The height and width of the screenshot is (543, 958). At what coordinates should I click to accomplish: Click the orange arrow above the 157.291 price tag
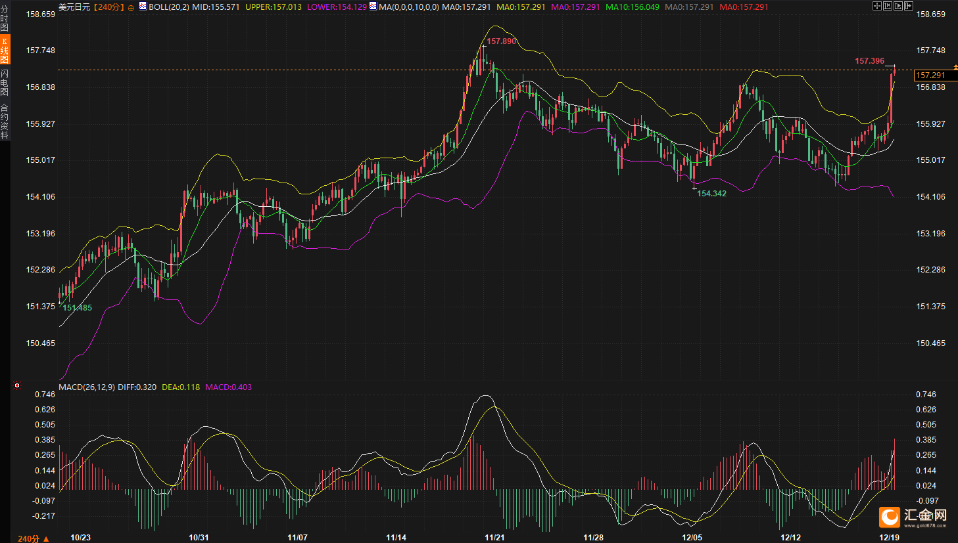click(955, 68)
